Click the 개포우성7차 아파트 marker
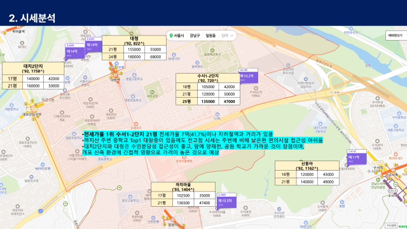The image size is (407, 229). [90, 100]
